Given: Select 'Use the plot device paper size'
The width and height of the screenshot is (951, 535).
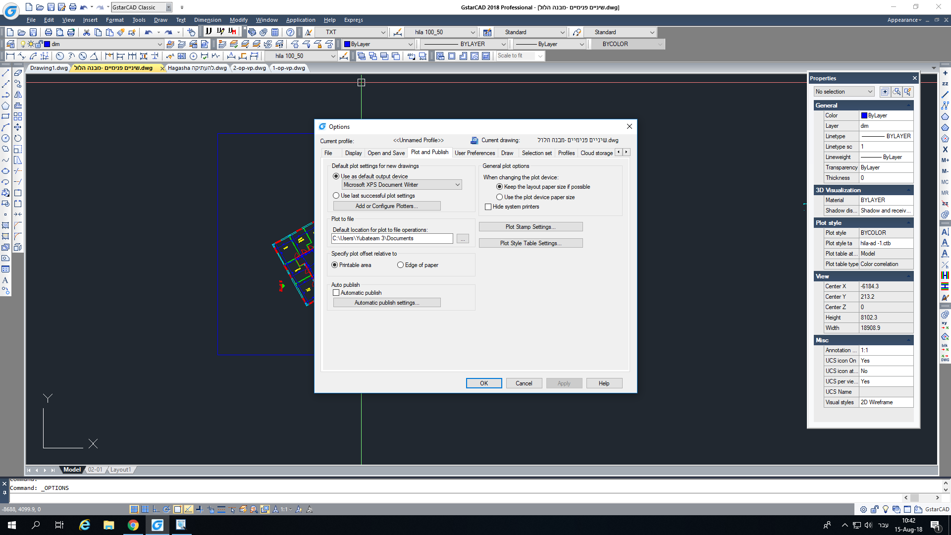Looking at the screenshot, I should (x=500, y=197).
